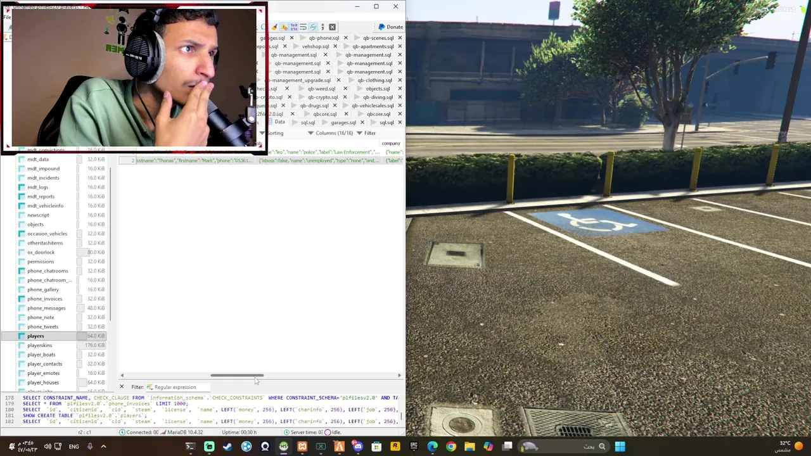Select the playerskins table

point(39,345)
